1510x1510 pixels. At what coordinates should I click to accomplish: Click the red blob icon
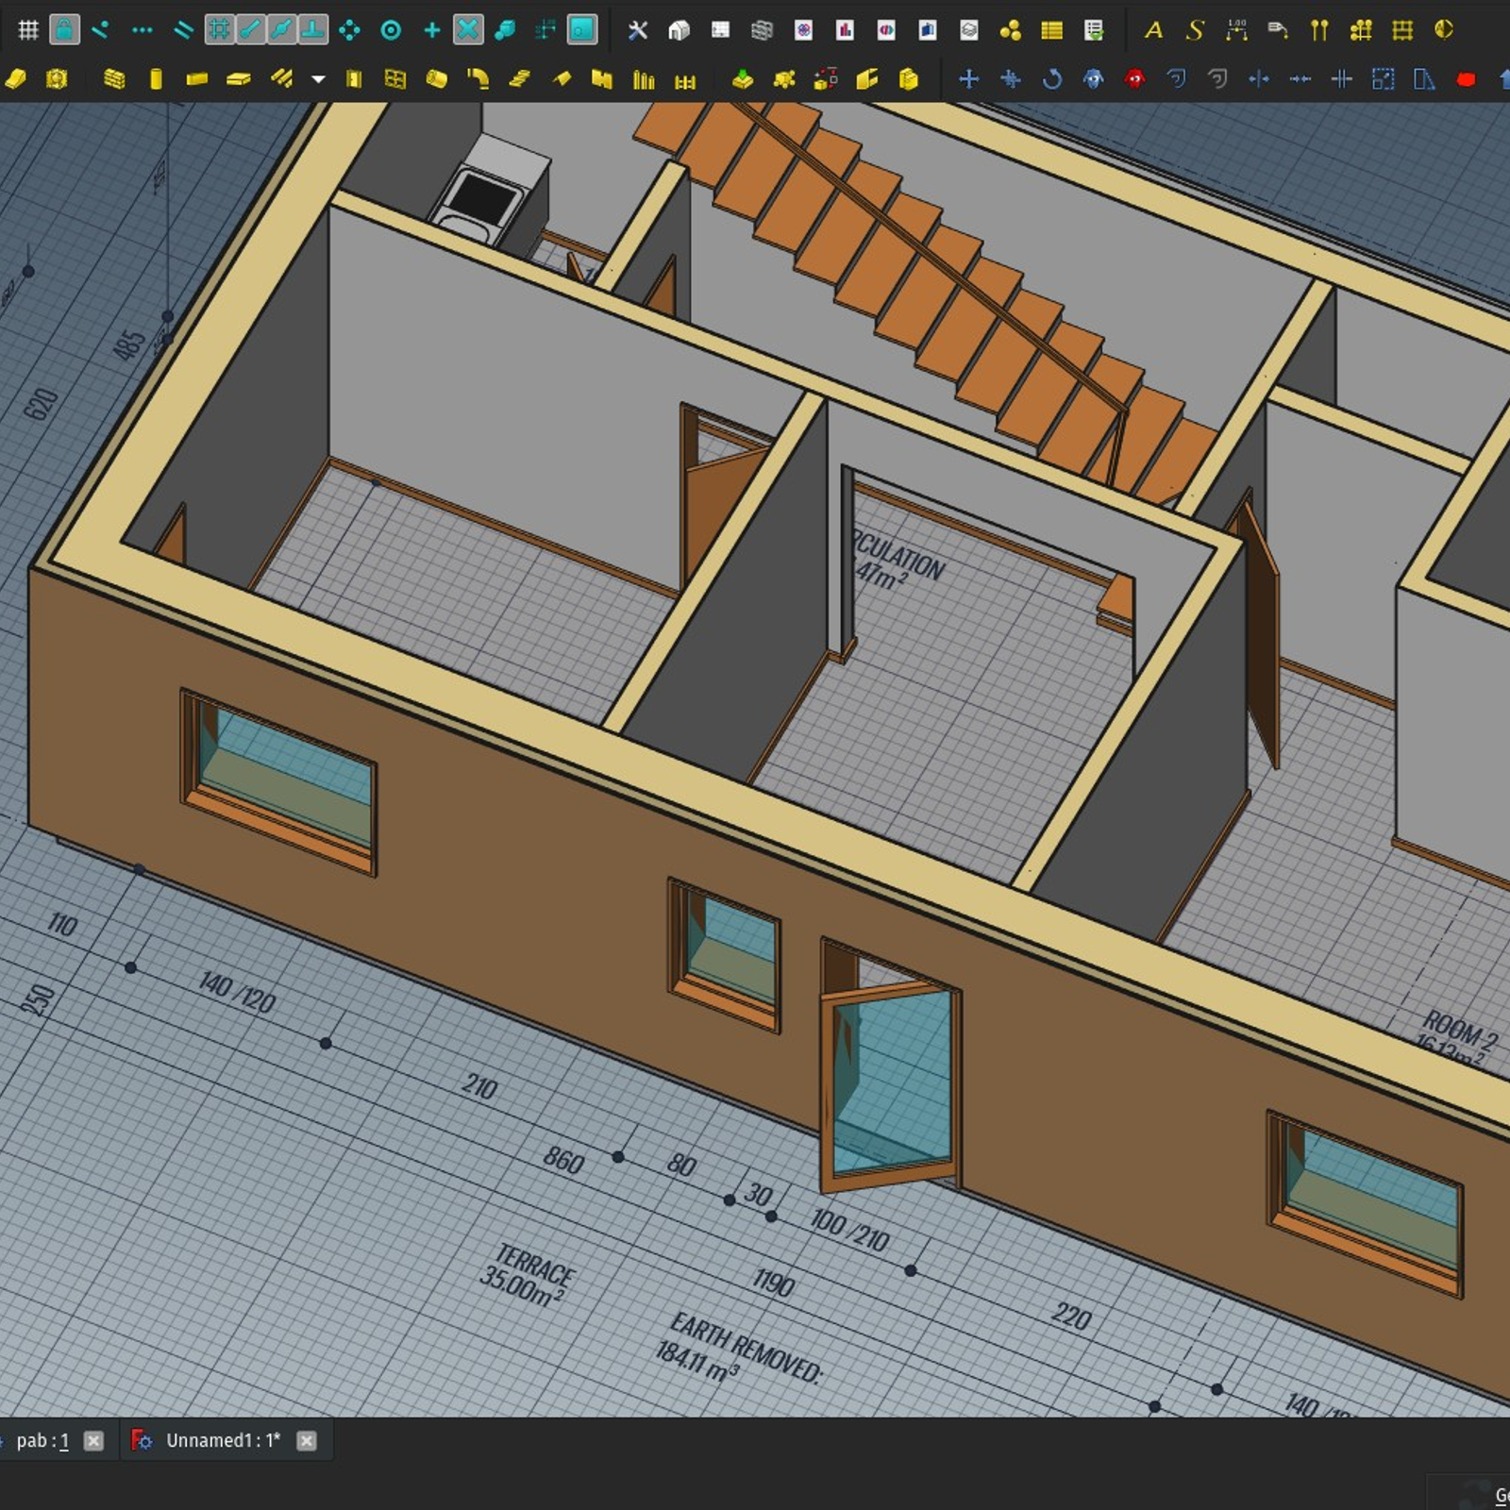[1466, 79]
